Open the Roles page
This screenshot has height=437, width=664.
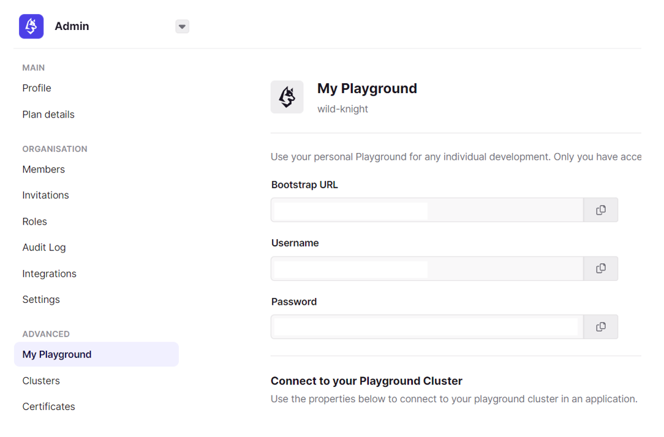(x=34, y=222)
